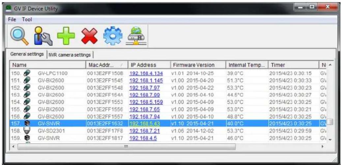Open IP link 192.168.7.21
The image size is (341, 165).
point(144,131)
